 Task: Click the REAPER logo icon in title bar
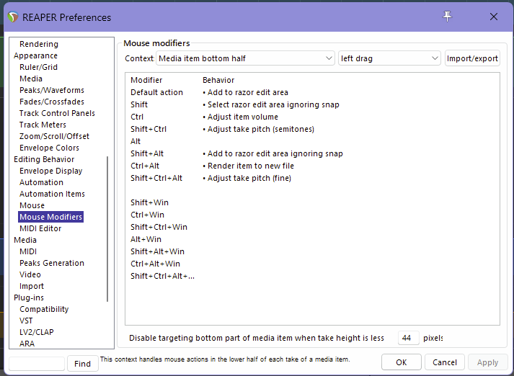tap(14, 17)
